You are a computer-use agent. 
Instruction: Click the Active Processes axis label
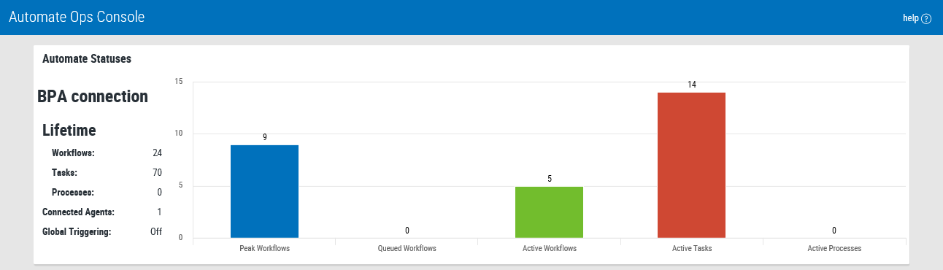834,248
